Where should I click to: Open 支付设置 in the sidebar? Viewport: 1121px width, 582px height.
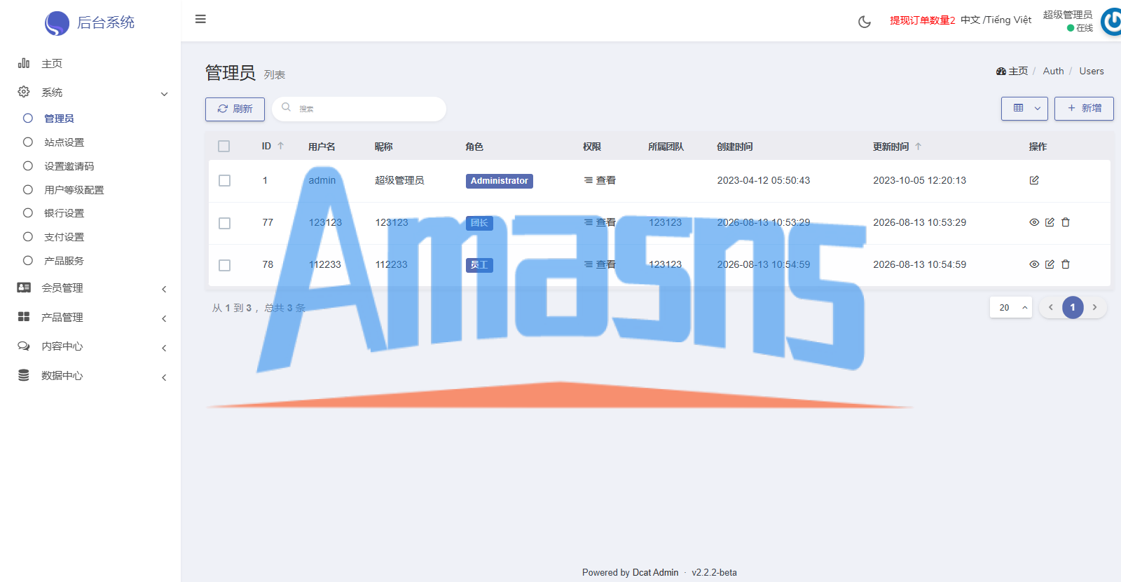[x=64, y=237]
